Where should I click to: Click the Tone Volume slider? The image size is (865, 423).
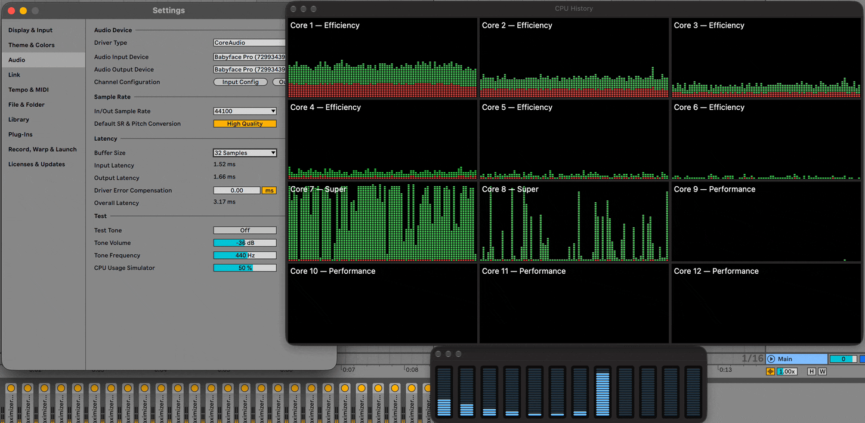coord(245,243)
